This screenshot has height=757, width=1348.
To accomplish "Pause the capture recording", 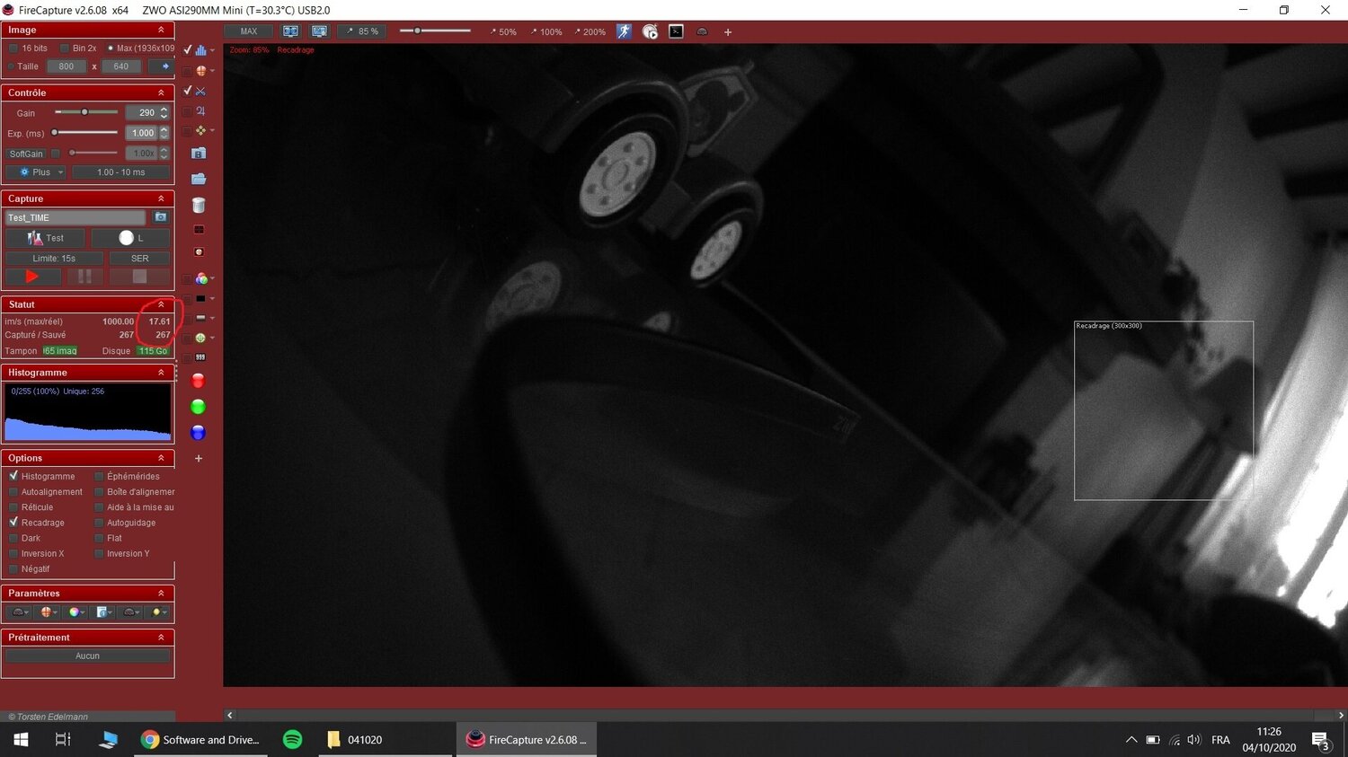I will [x=84, y=277].
